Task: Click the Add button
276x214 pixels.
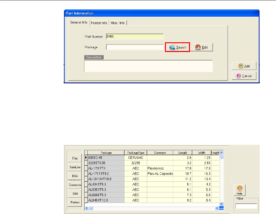Action: coord(244,66)
